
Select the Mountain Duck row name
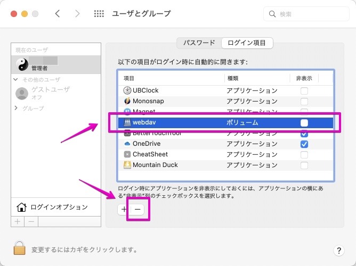click(155, 165)
